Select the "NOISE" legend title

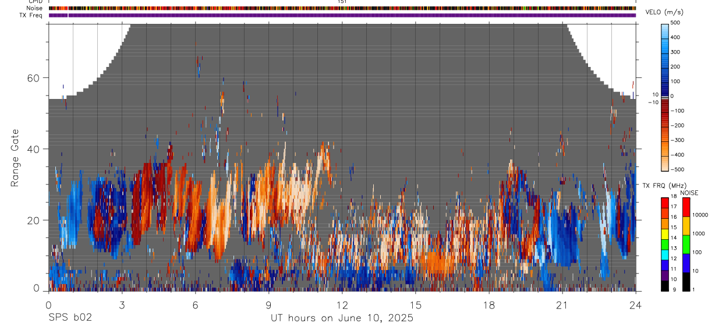pos(689,193)
